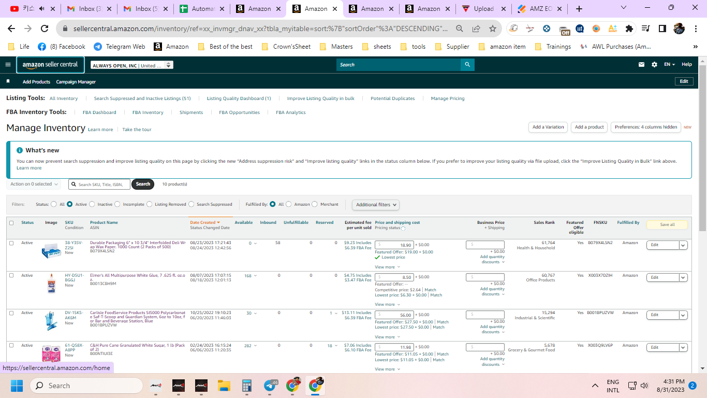Click the Save all button
The height and width of the screenshot is (398, 707).
667,224
